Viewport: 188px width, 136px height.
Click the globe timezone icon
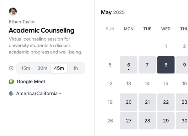[11, 93]
